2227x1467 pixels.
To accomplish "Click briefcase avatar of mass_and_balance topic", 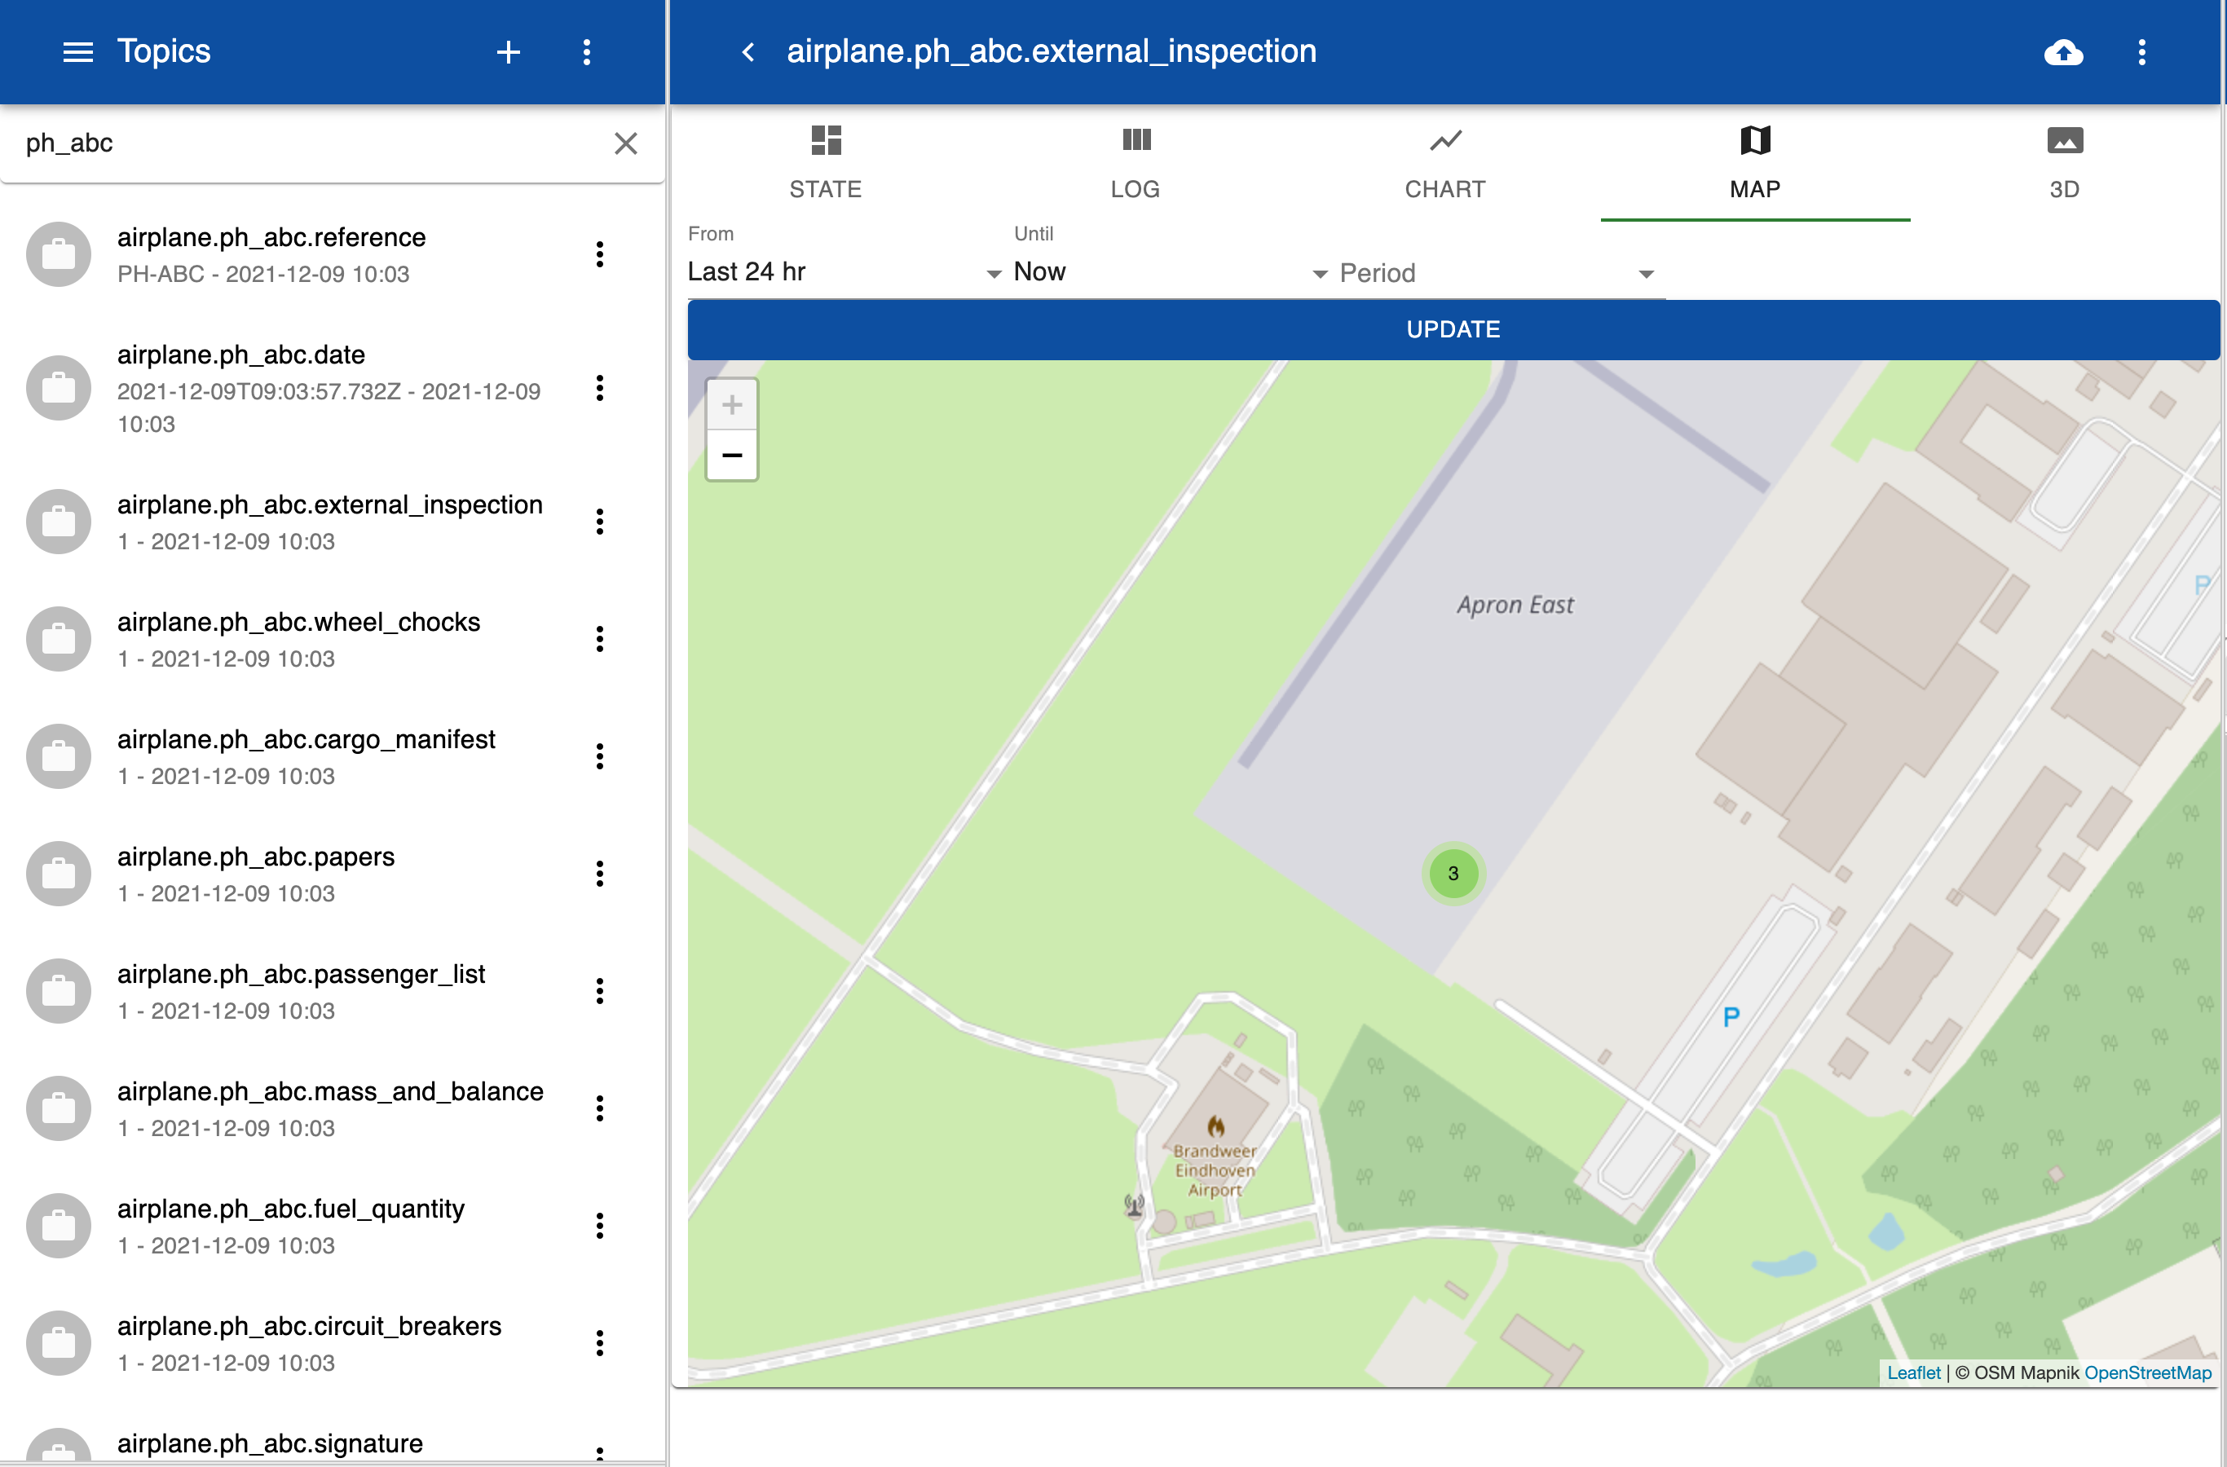I will click(58, 1108).
